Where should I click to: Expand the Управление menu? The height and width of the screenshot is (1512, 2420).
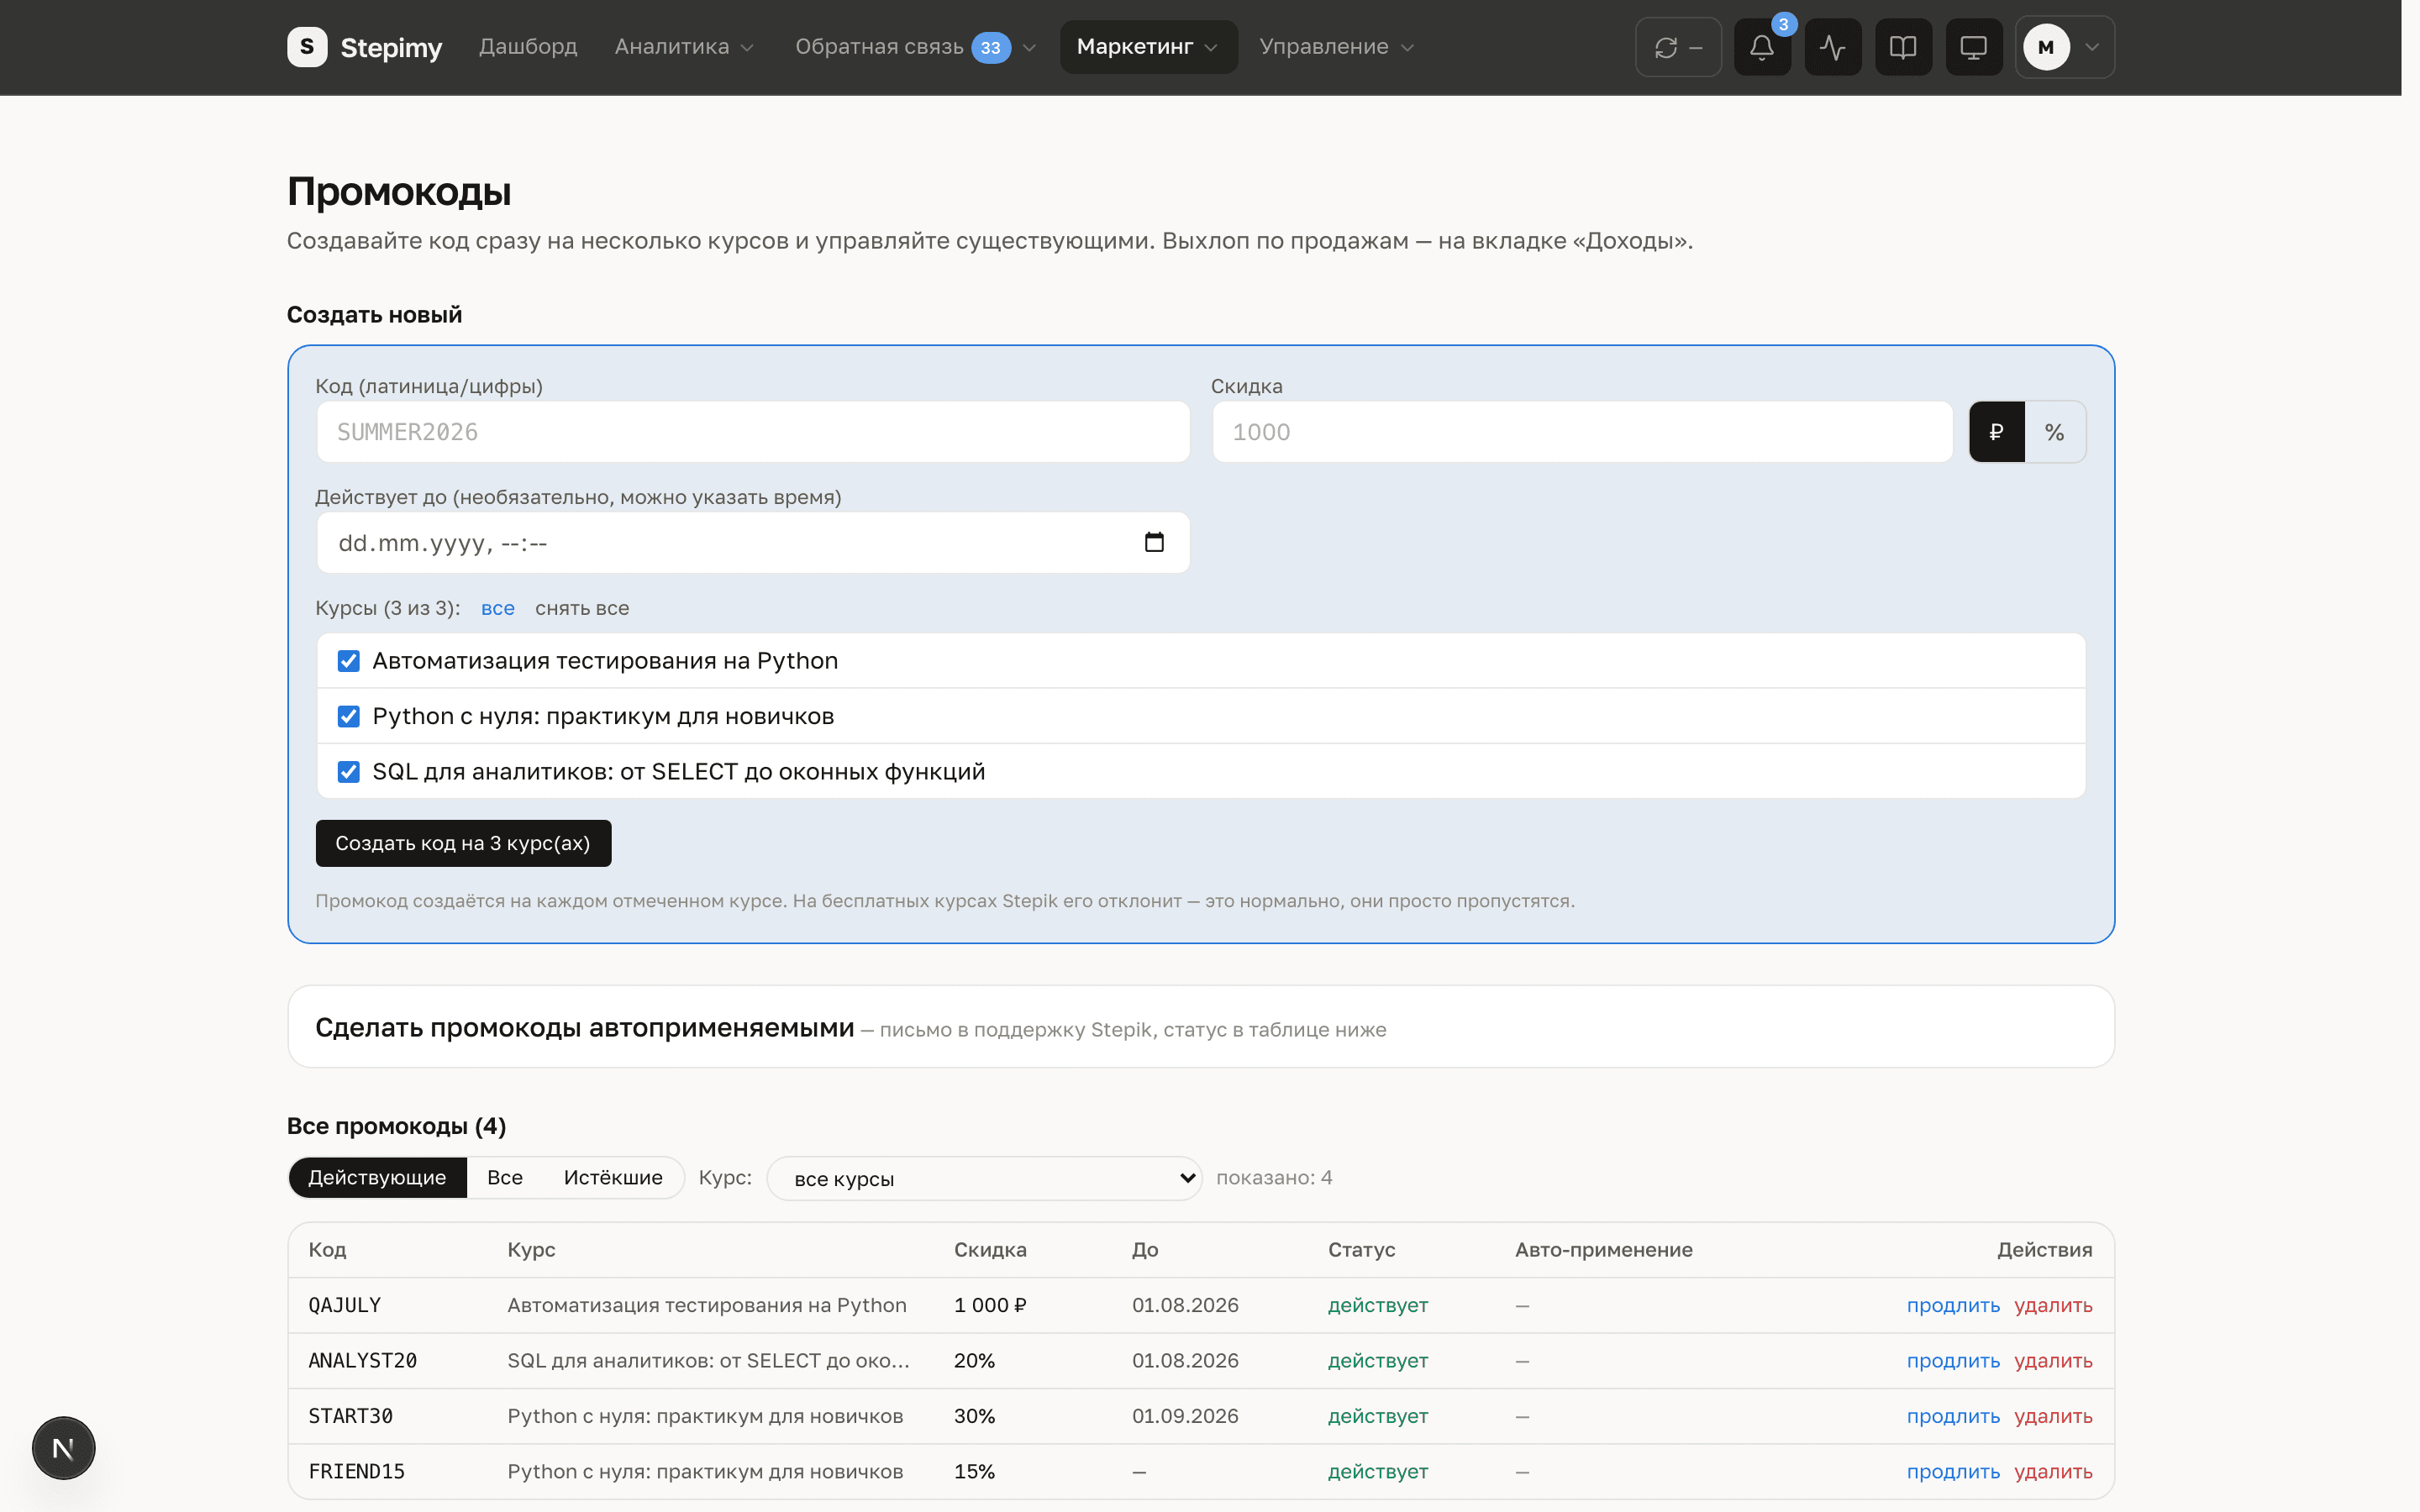tap(1336, 47)
